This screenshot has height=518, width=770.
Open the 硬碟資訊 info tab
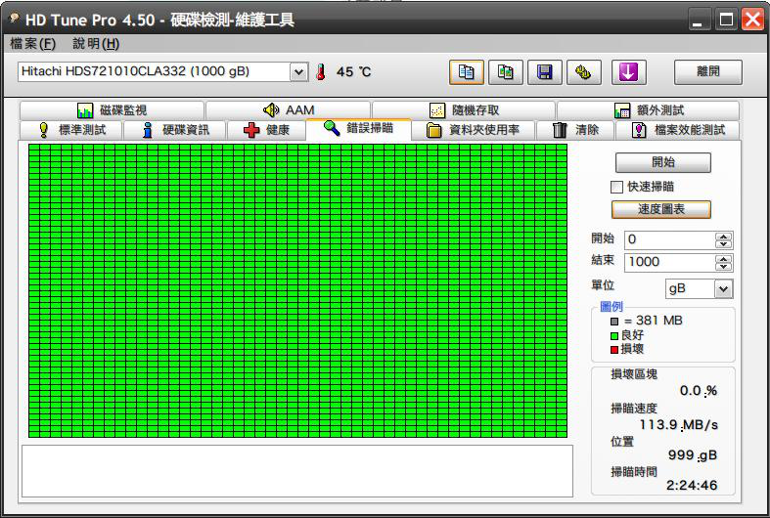pyautogui.click(x=175, y=130)
